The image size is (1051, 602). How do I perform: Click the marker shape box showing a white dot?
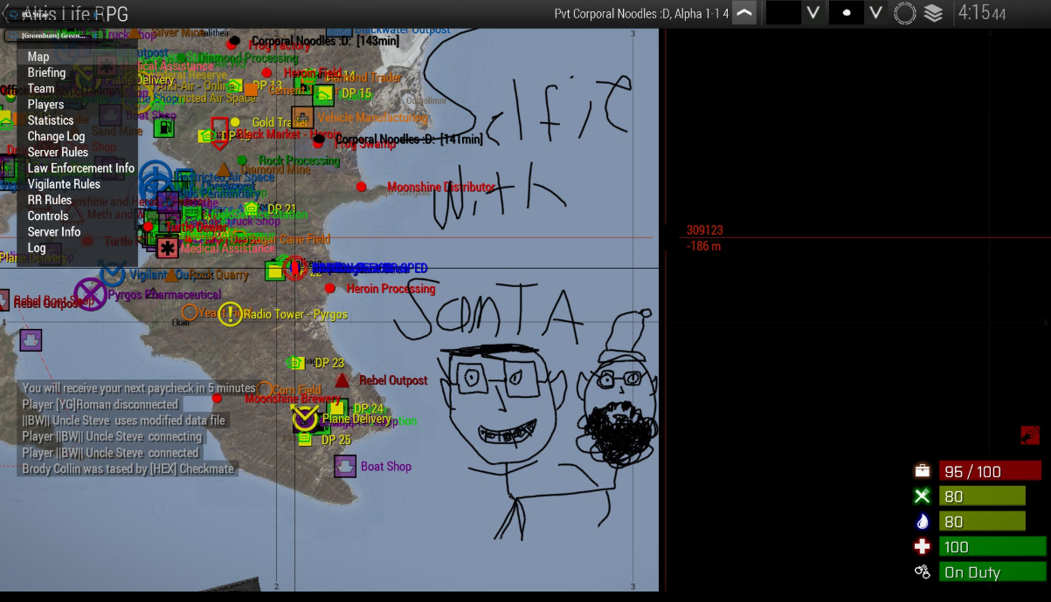point(846,13)
